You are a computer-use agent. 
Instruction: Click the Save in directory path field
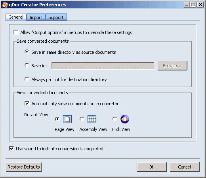coord(103,66)
